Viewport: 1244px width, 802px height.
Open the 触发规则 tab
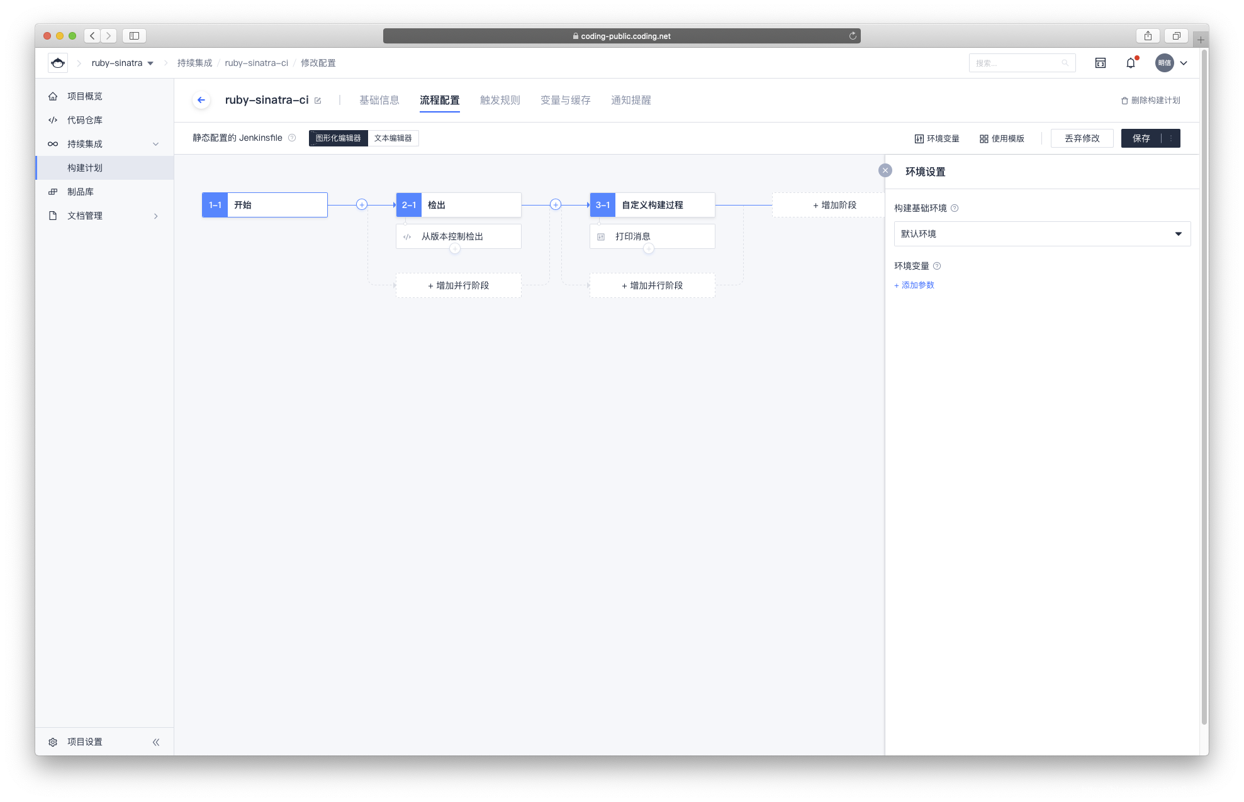500,100
